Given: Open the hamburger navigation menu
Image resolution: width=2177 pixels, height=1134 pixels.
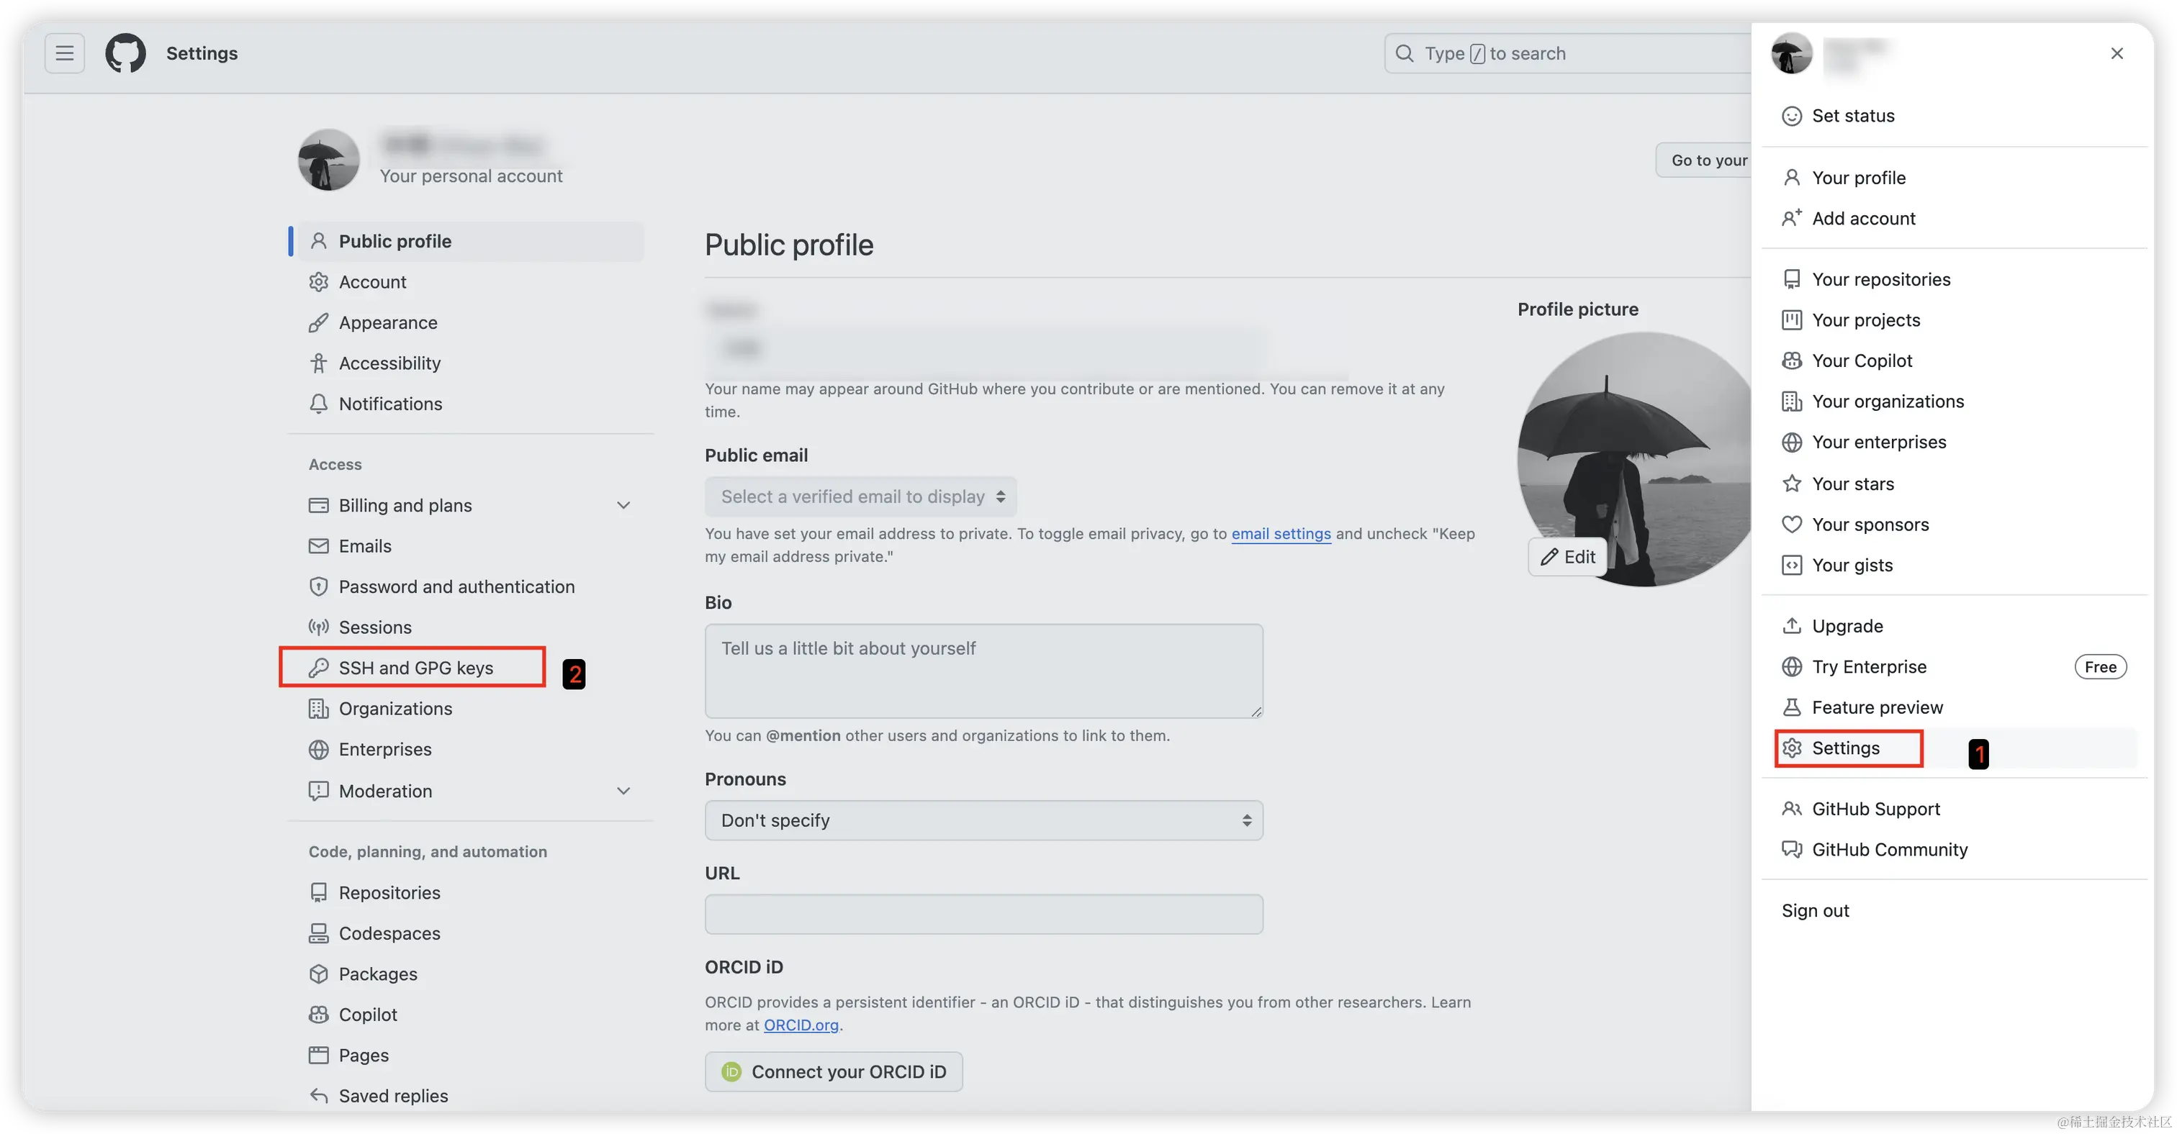Looking at the screenshot, I should (x=64, y=53).
